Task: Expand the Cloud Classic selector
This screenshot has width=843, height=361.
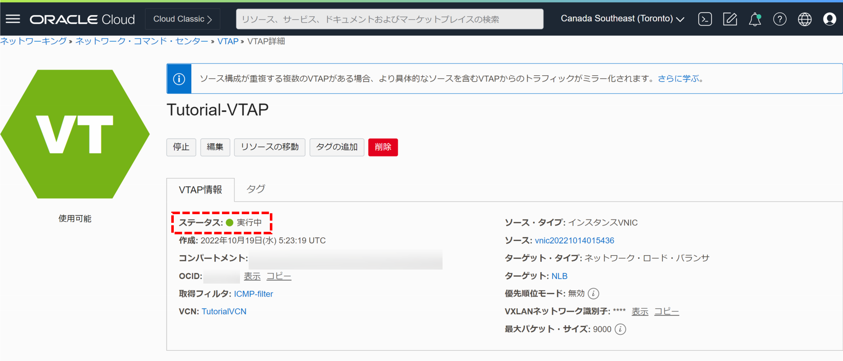Action: (182, 19)
